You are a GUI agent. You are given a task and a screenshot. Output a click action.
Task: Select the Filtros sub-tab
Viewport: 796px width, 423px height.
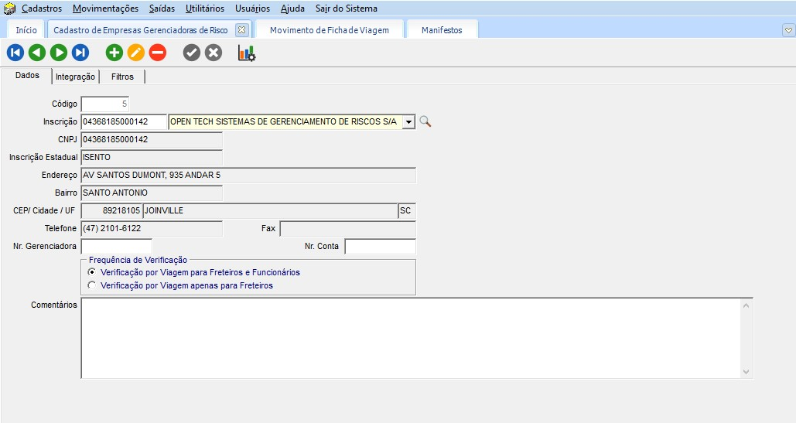tap(122, 77)
